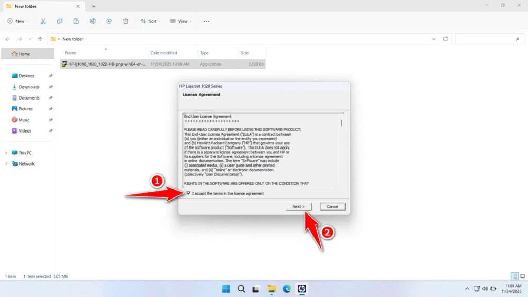Paste from the clipboard

[x=76, y=21]
